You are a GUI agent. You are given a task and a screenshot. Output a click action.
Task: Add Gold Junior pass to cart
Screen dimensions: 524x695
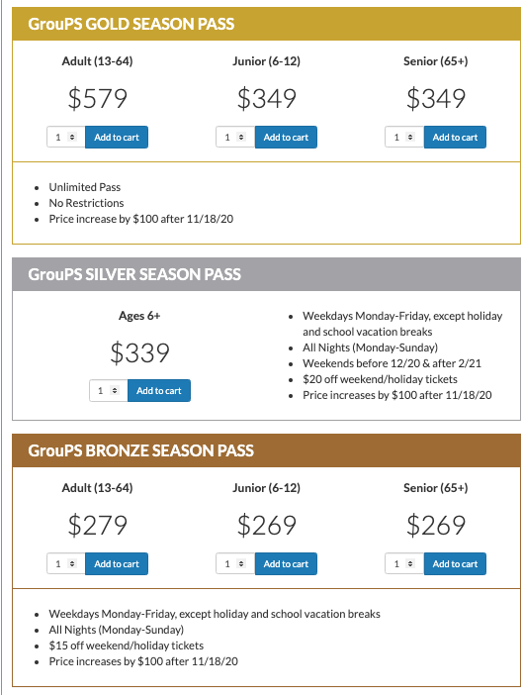(286, 137)
